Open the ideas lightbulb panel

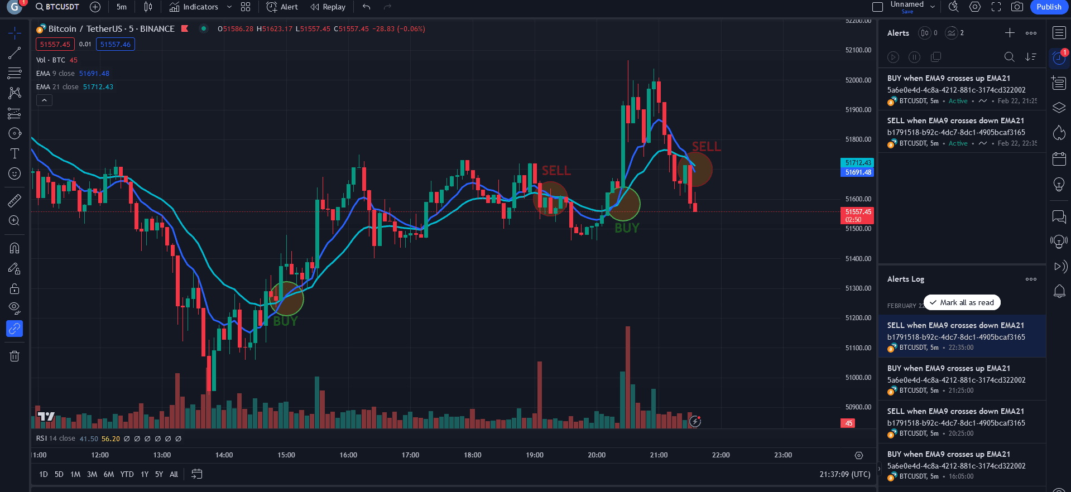1059,184
